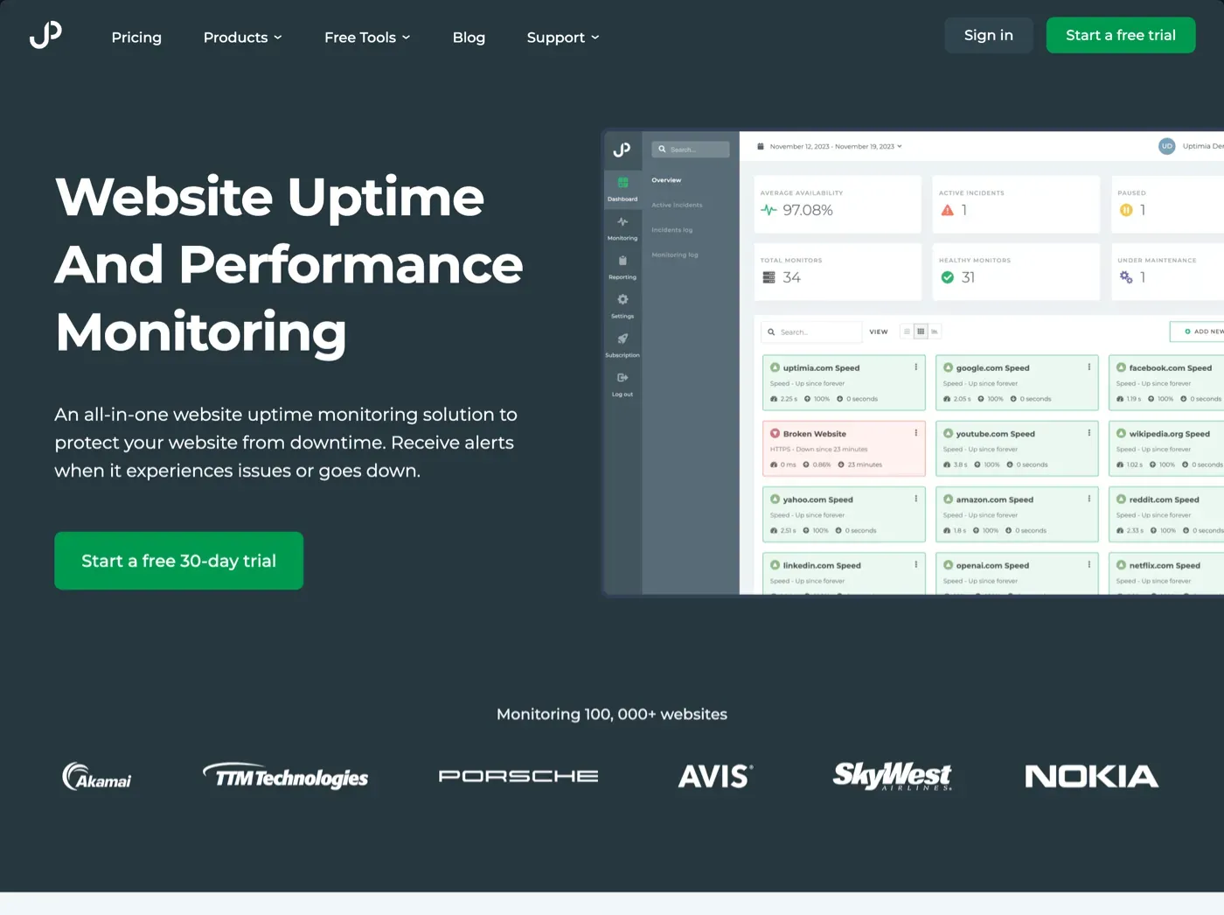
Task: Sign in to the application
Action: pos(988,35)
